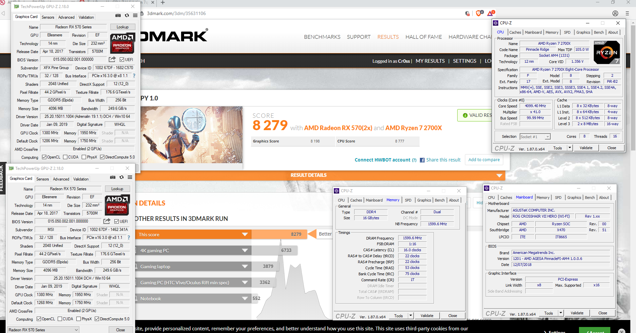Toggle PhysX checkbox in upper GPU-Z window

click(x=84, y=157)
